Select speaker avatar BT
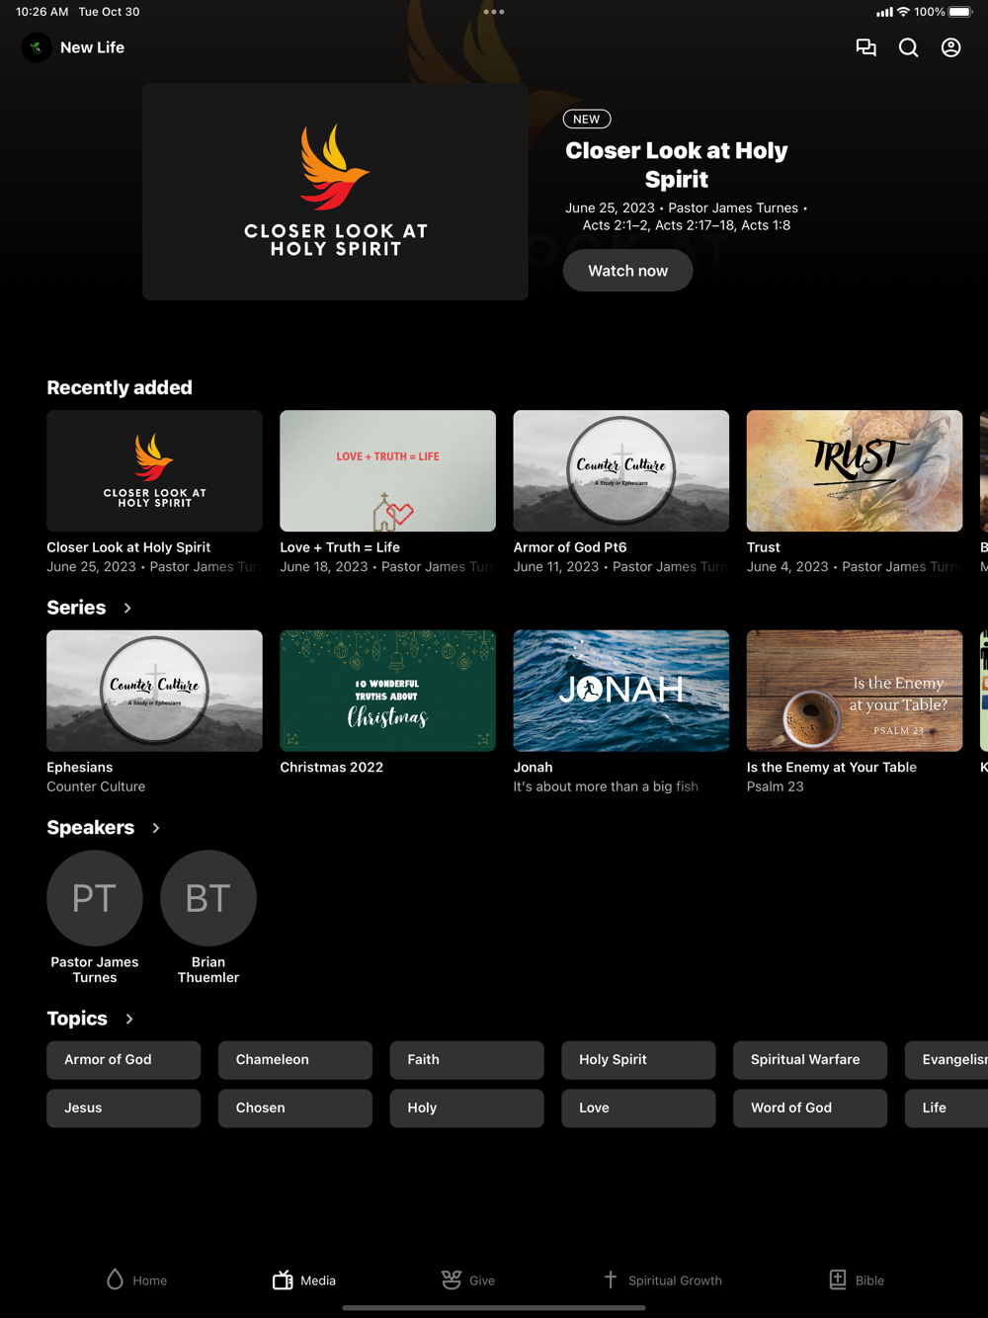The height and width of the screenshot is (1318, 988). tap(208, 898)
